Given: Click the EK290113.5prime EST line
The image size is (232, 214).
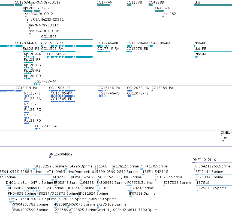Looking at the screenshot, I should [x=214, y=191].
